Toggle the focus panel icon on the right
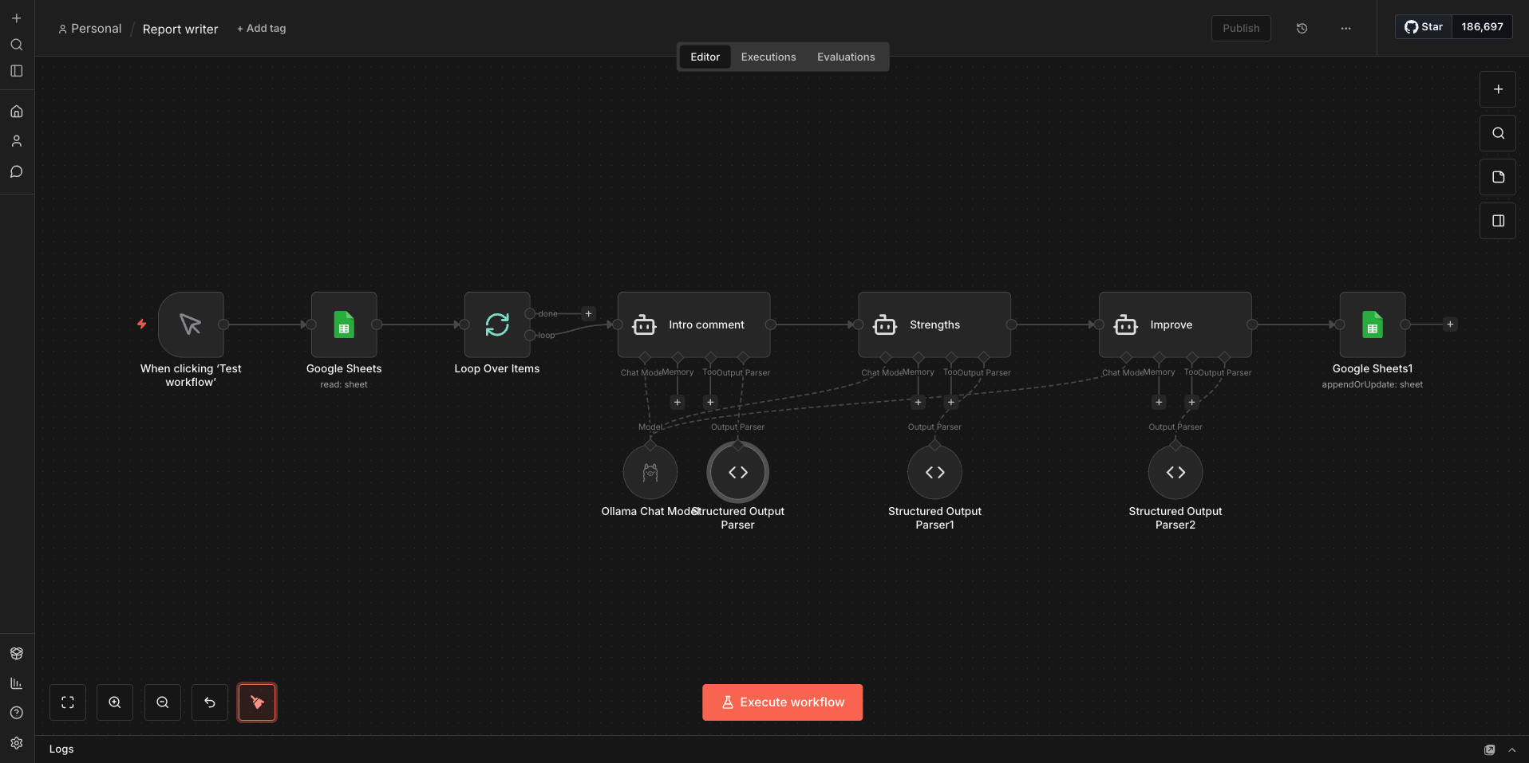The image size is (1529, 763). [1498, 221]
